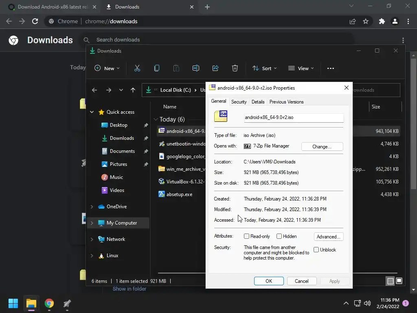Viewport: 417px width, 313px height.
Task: Collapse the Quick access tree node
Action: coord(92,112)
